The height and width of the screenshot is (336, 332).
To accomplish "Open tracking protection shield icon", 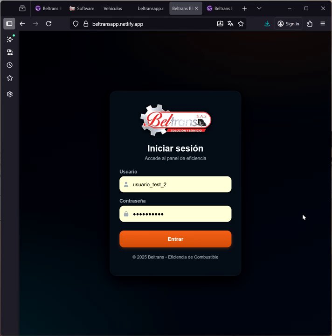I will click(76, 24).
